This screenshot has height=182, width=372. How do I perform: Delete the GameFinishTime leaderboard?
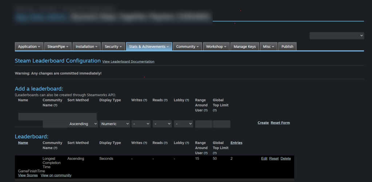click(286, 158)
